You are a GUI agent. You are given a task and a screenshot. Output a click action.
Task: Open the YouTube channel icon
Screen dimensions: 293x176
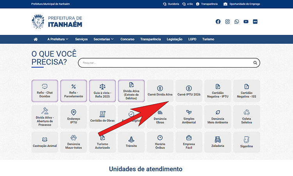pyautogui.click(x=246, y=22)
